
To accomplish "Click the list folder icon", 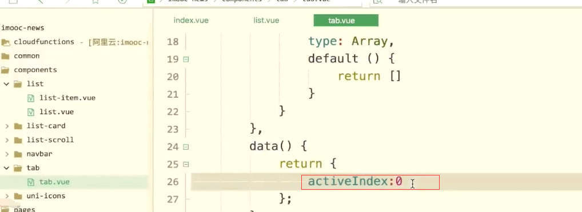I will tap(18, 84).
